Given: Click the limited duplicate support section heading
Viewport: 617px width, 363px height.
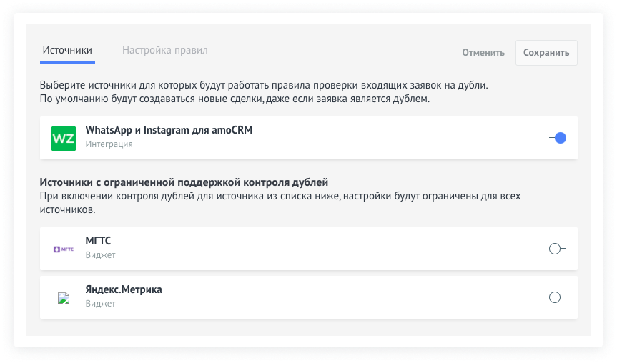Looking at the screenshot, I should pyautogui.click(x=188, y=181).
